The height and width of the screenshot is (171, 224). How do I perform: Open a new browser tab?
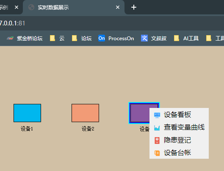pos(134,7)
